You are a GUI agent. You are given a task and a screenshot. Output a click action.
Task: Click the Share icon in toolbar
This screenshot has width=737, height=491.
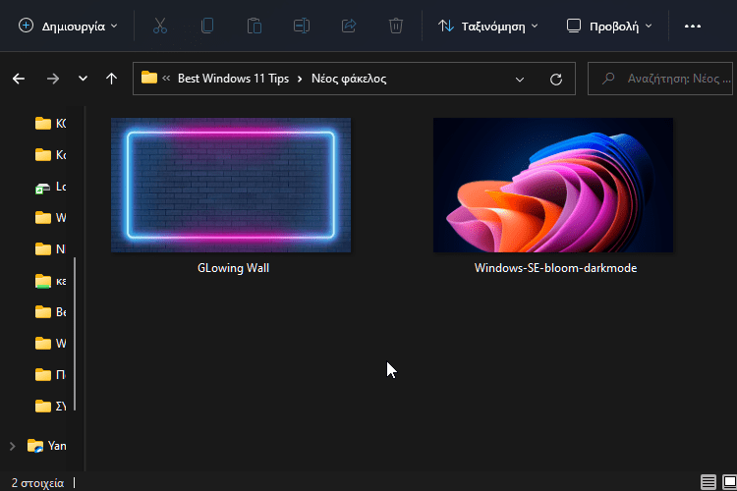coord(348,26)
